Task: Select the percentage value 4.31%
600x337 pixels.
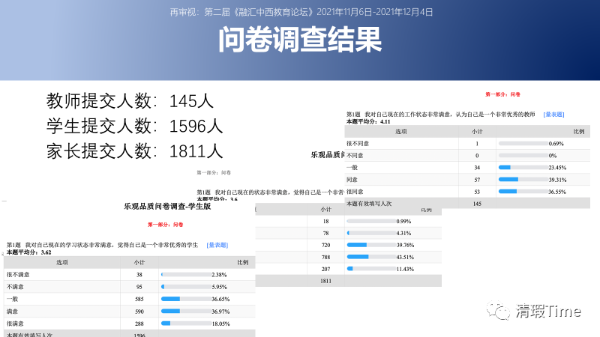Action: [x=403, y=233]
